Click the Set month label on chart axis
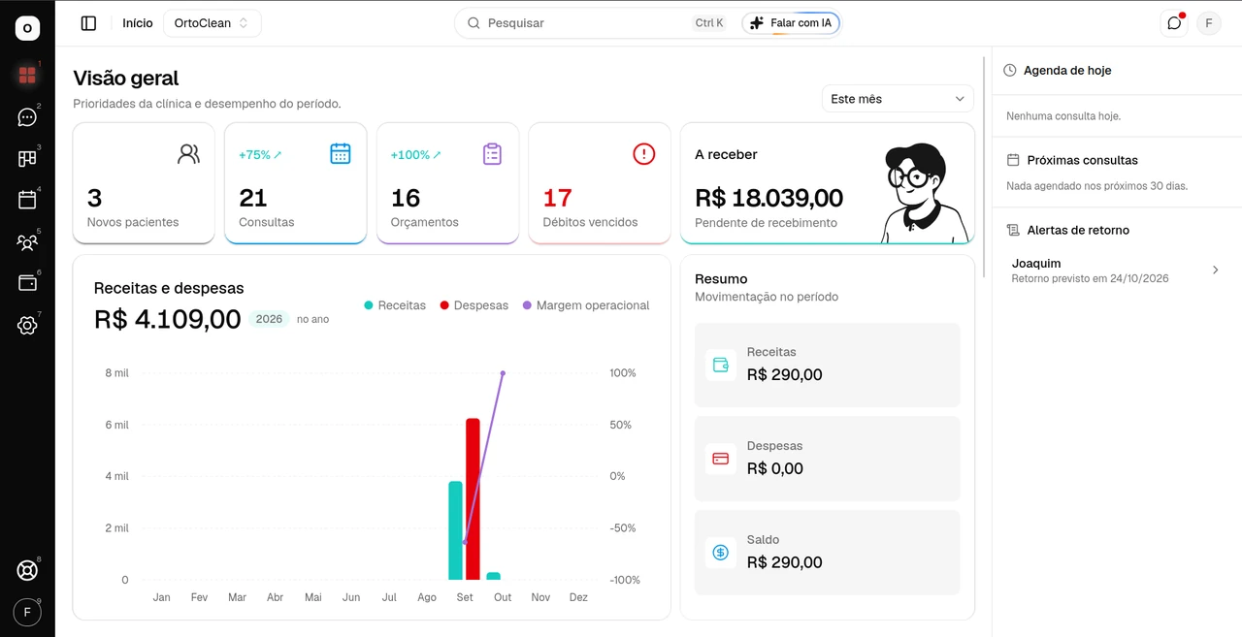This screenshot has height=637, width=1242. pos(465,597)
